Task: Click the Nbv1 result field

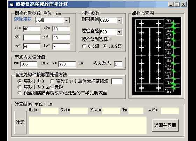Action: tap(111, 111)
